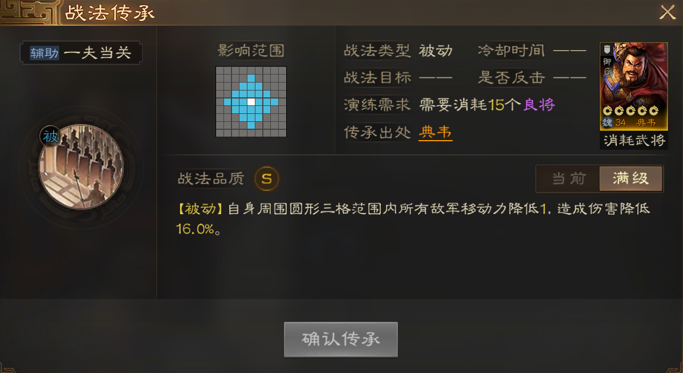The width and height of the screenshot is (683, 373).
Task: Open the 典韦 source link
Action: tap(436, 132)
